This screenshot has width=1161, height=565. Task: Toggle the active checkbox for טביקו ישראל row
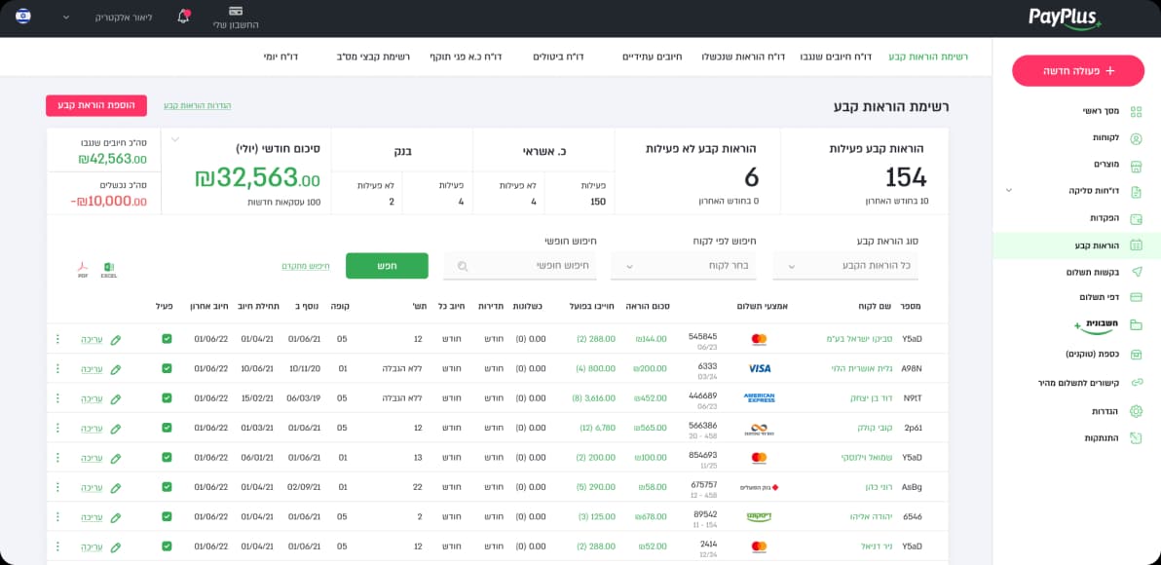click(x=167, y=339)
